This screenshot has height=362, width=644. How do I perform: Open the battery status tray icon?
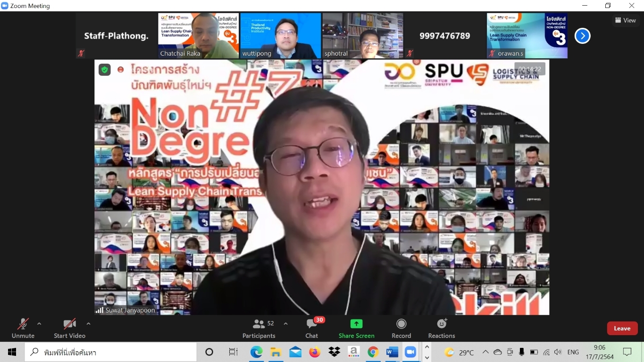coord(534,352)
